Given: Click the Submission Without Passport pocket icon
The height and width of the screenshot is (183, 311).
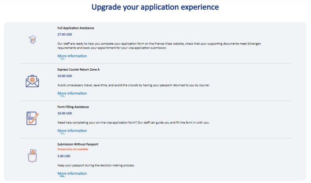Looking at the screenshot, I should coord(32,155).
